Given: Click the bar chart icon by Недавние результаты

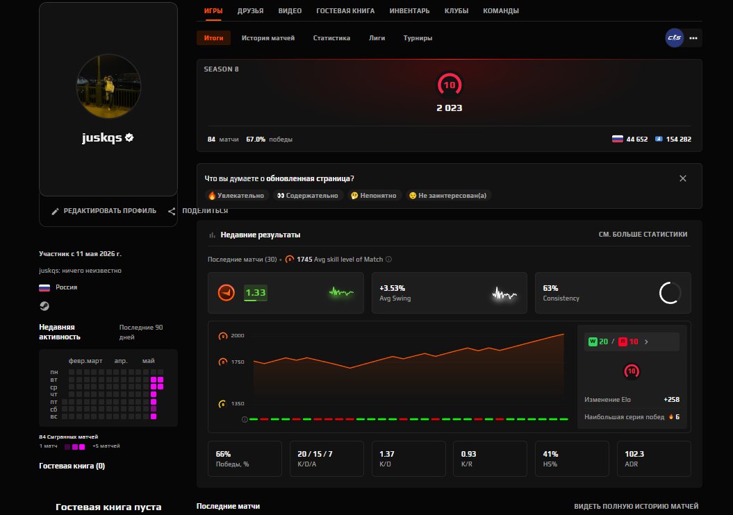Looking at the screenshot, I should tap(212, 235).
